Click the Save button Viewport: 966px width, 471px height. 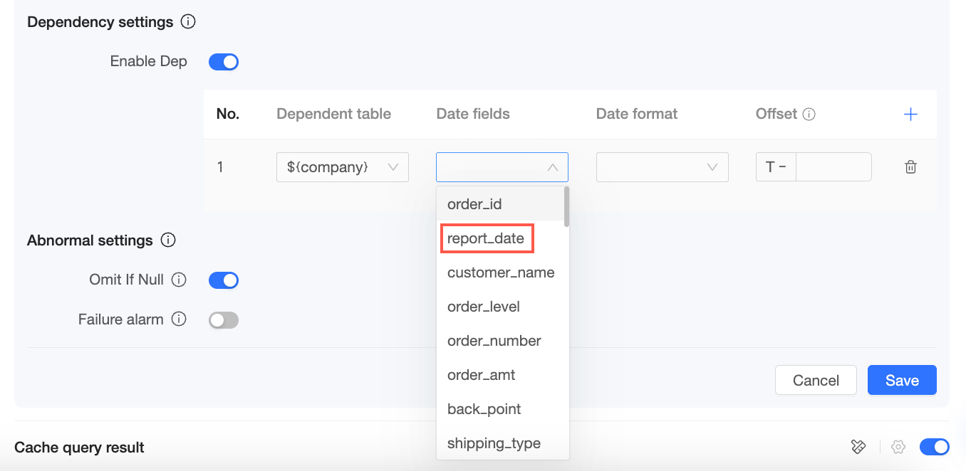coord(902,380)
